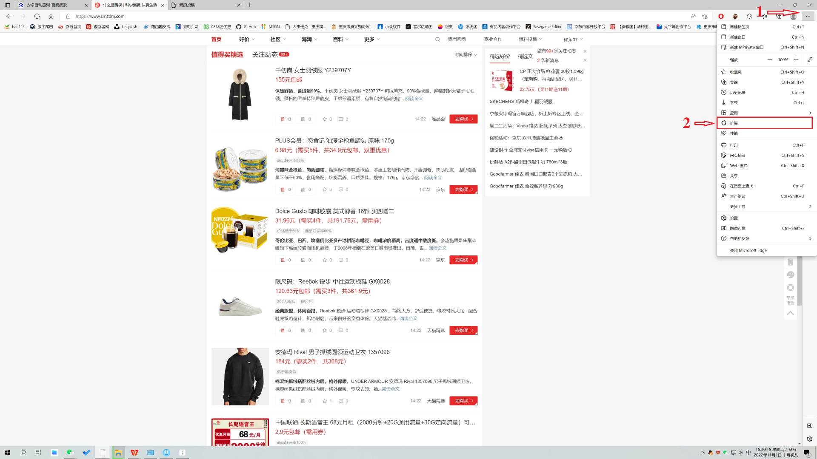Screen dimensions: 817x459
Task: Open the 时间排序 sort dropdown
Action: (x=466, y=55)
